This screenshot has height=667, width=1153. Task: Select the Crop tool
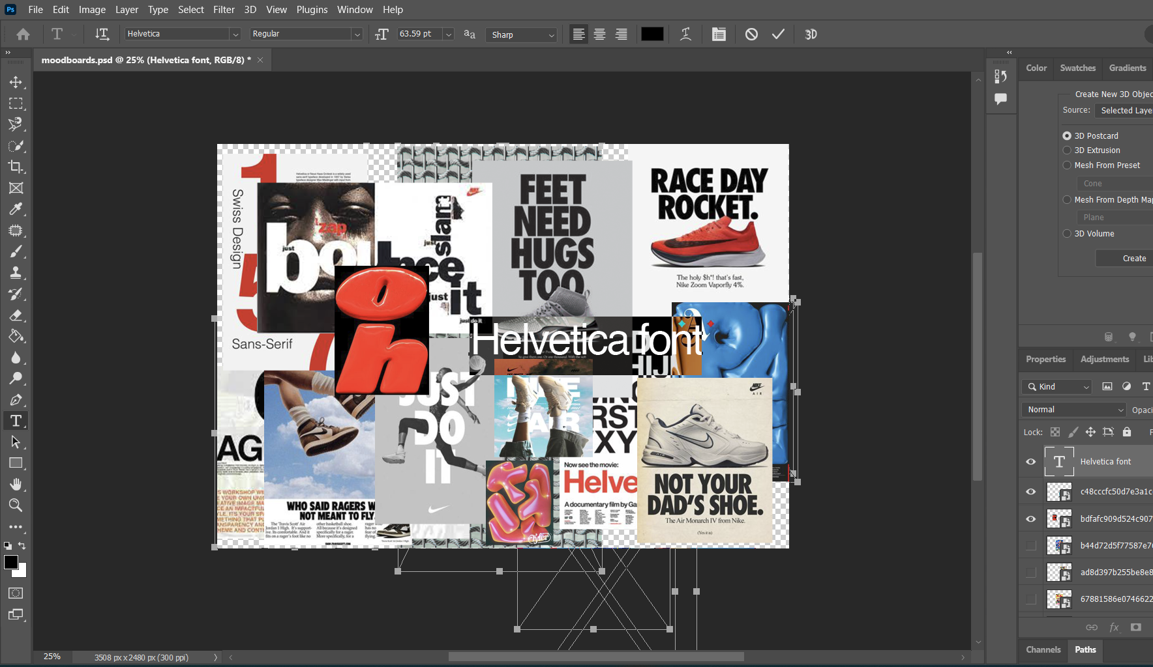click(16, 167)
